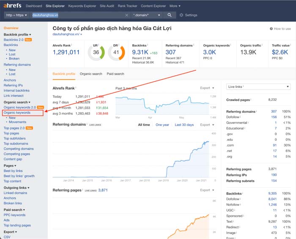Open Dashboard in the top navigation
Image resolution: width=296 pixels, height=239 pixels.
pyautogui.click(x=34, y=6)
